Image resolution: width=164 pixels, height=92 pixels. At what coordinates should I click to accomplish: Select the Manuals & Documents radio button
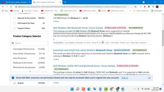14,18
